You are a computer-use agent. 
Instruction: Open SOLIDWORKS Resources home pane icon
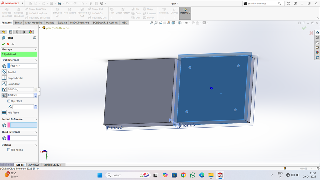pos(317,32)
